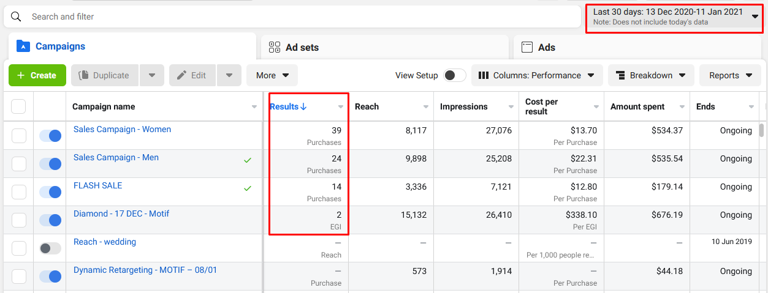
Task: Enable the Reach - wedding campaign toggle
Action: click(x=50, y=248)
